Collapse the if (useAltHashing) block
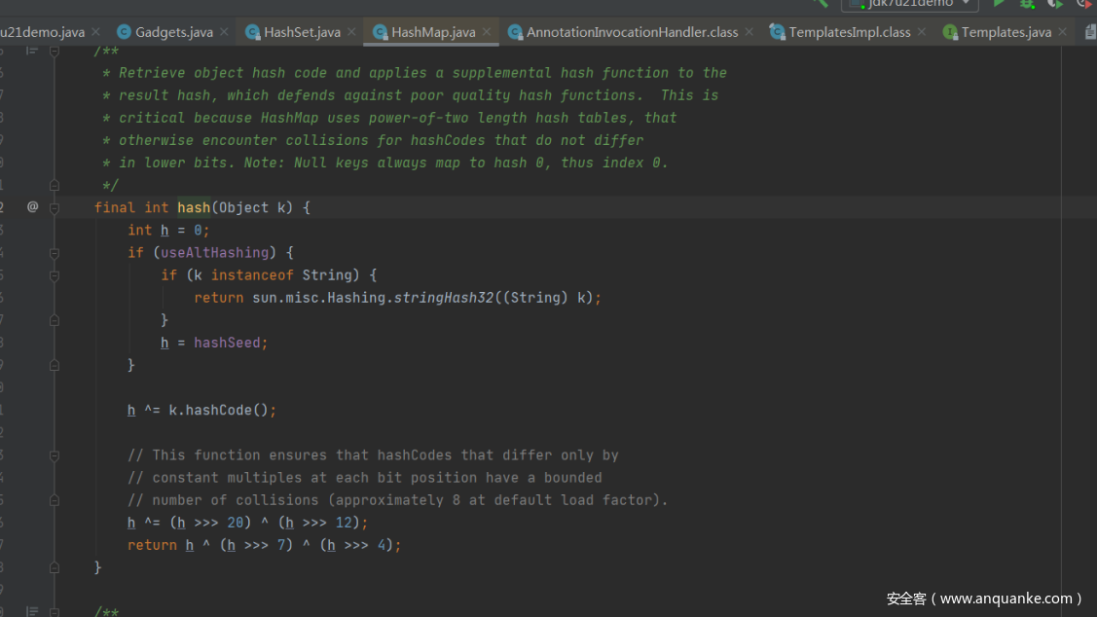The width and height of the screenshot is (1097, 617). coord(55,253)
